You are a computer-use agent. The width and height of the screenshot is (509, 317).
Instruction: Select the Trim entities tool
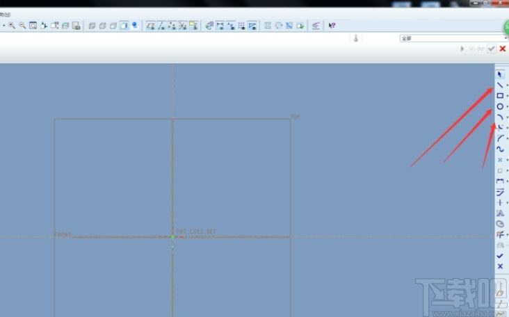coord(500,234)
